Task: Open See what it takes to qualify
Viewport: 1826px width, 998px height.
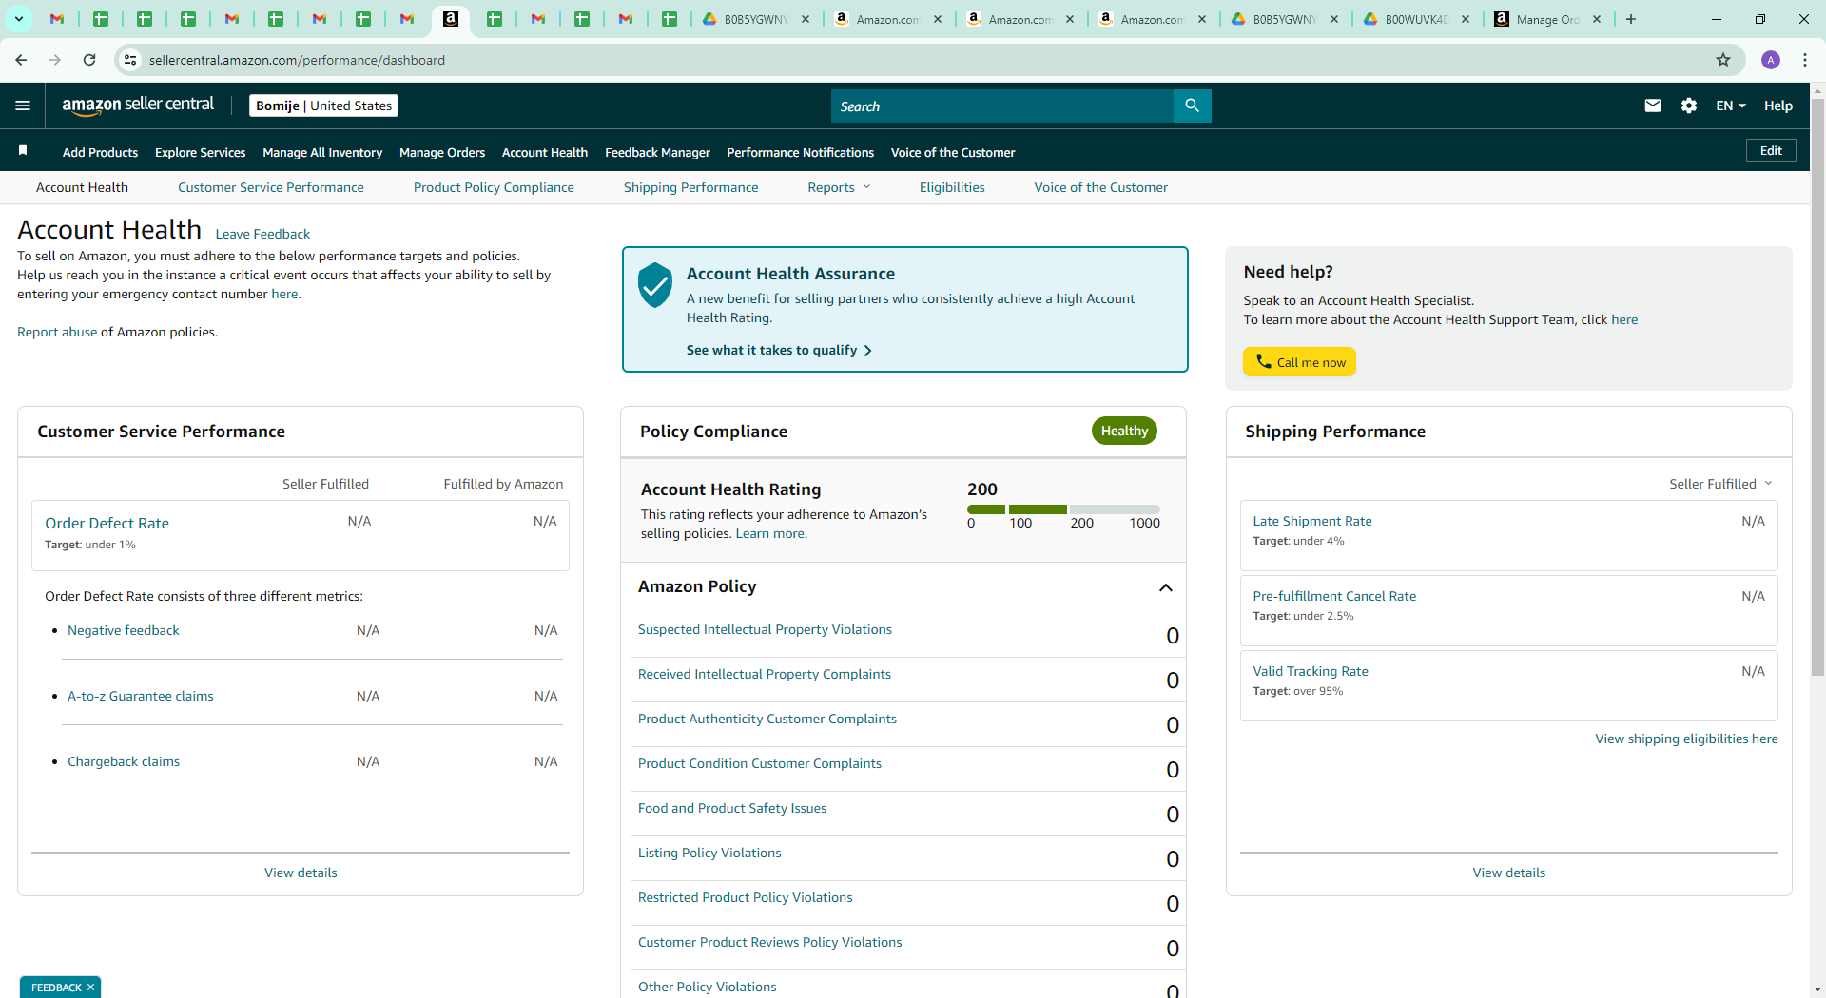Action: (779, 350)
